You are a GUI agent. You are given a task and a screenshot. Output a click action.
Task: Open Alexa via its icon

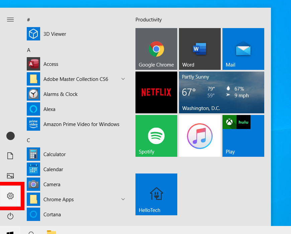pyautogui.click(x=33, y=109)
